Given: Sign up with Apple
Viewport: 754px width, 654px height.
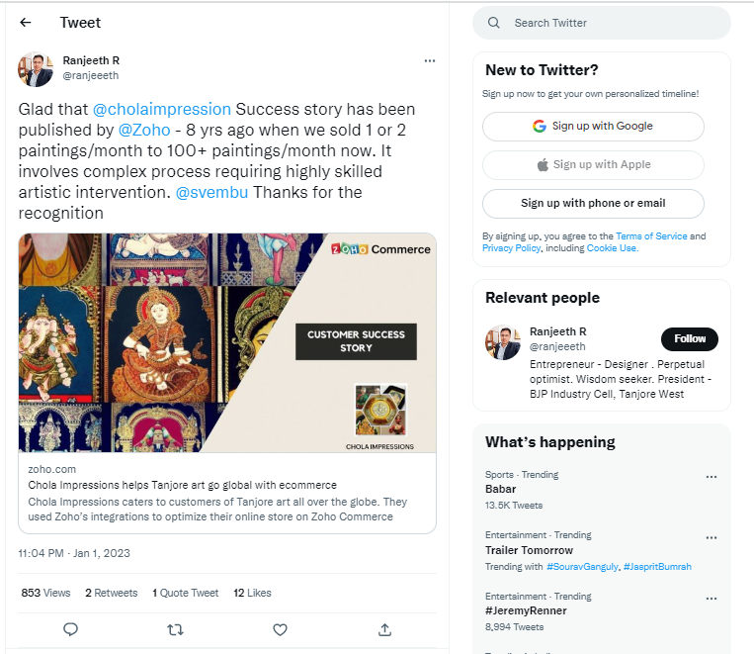Looking at the screenshot, I should pyautogui.click(x=593, y=165).
